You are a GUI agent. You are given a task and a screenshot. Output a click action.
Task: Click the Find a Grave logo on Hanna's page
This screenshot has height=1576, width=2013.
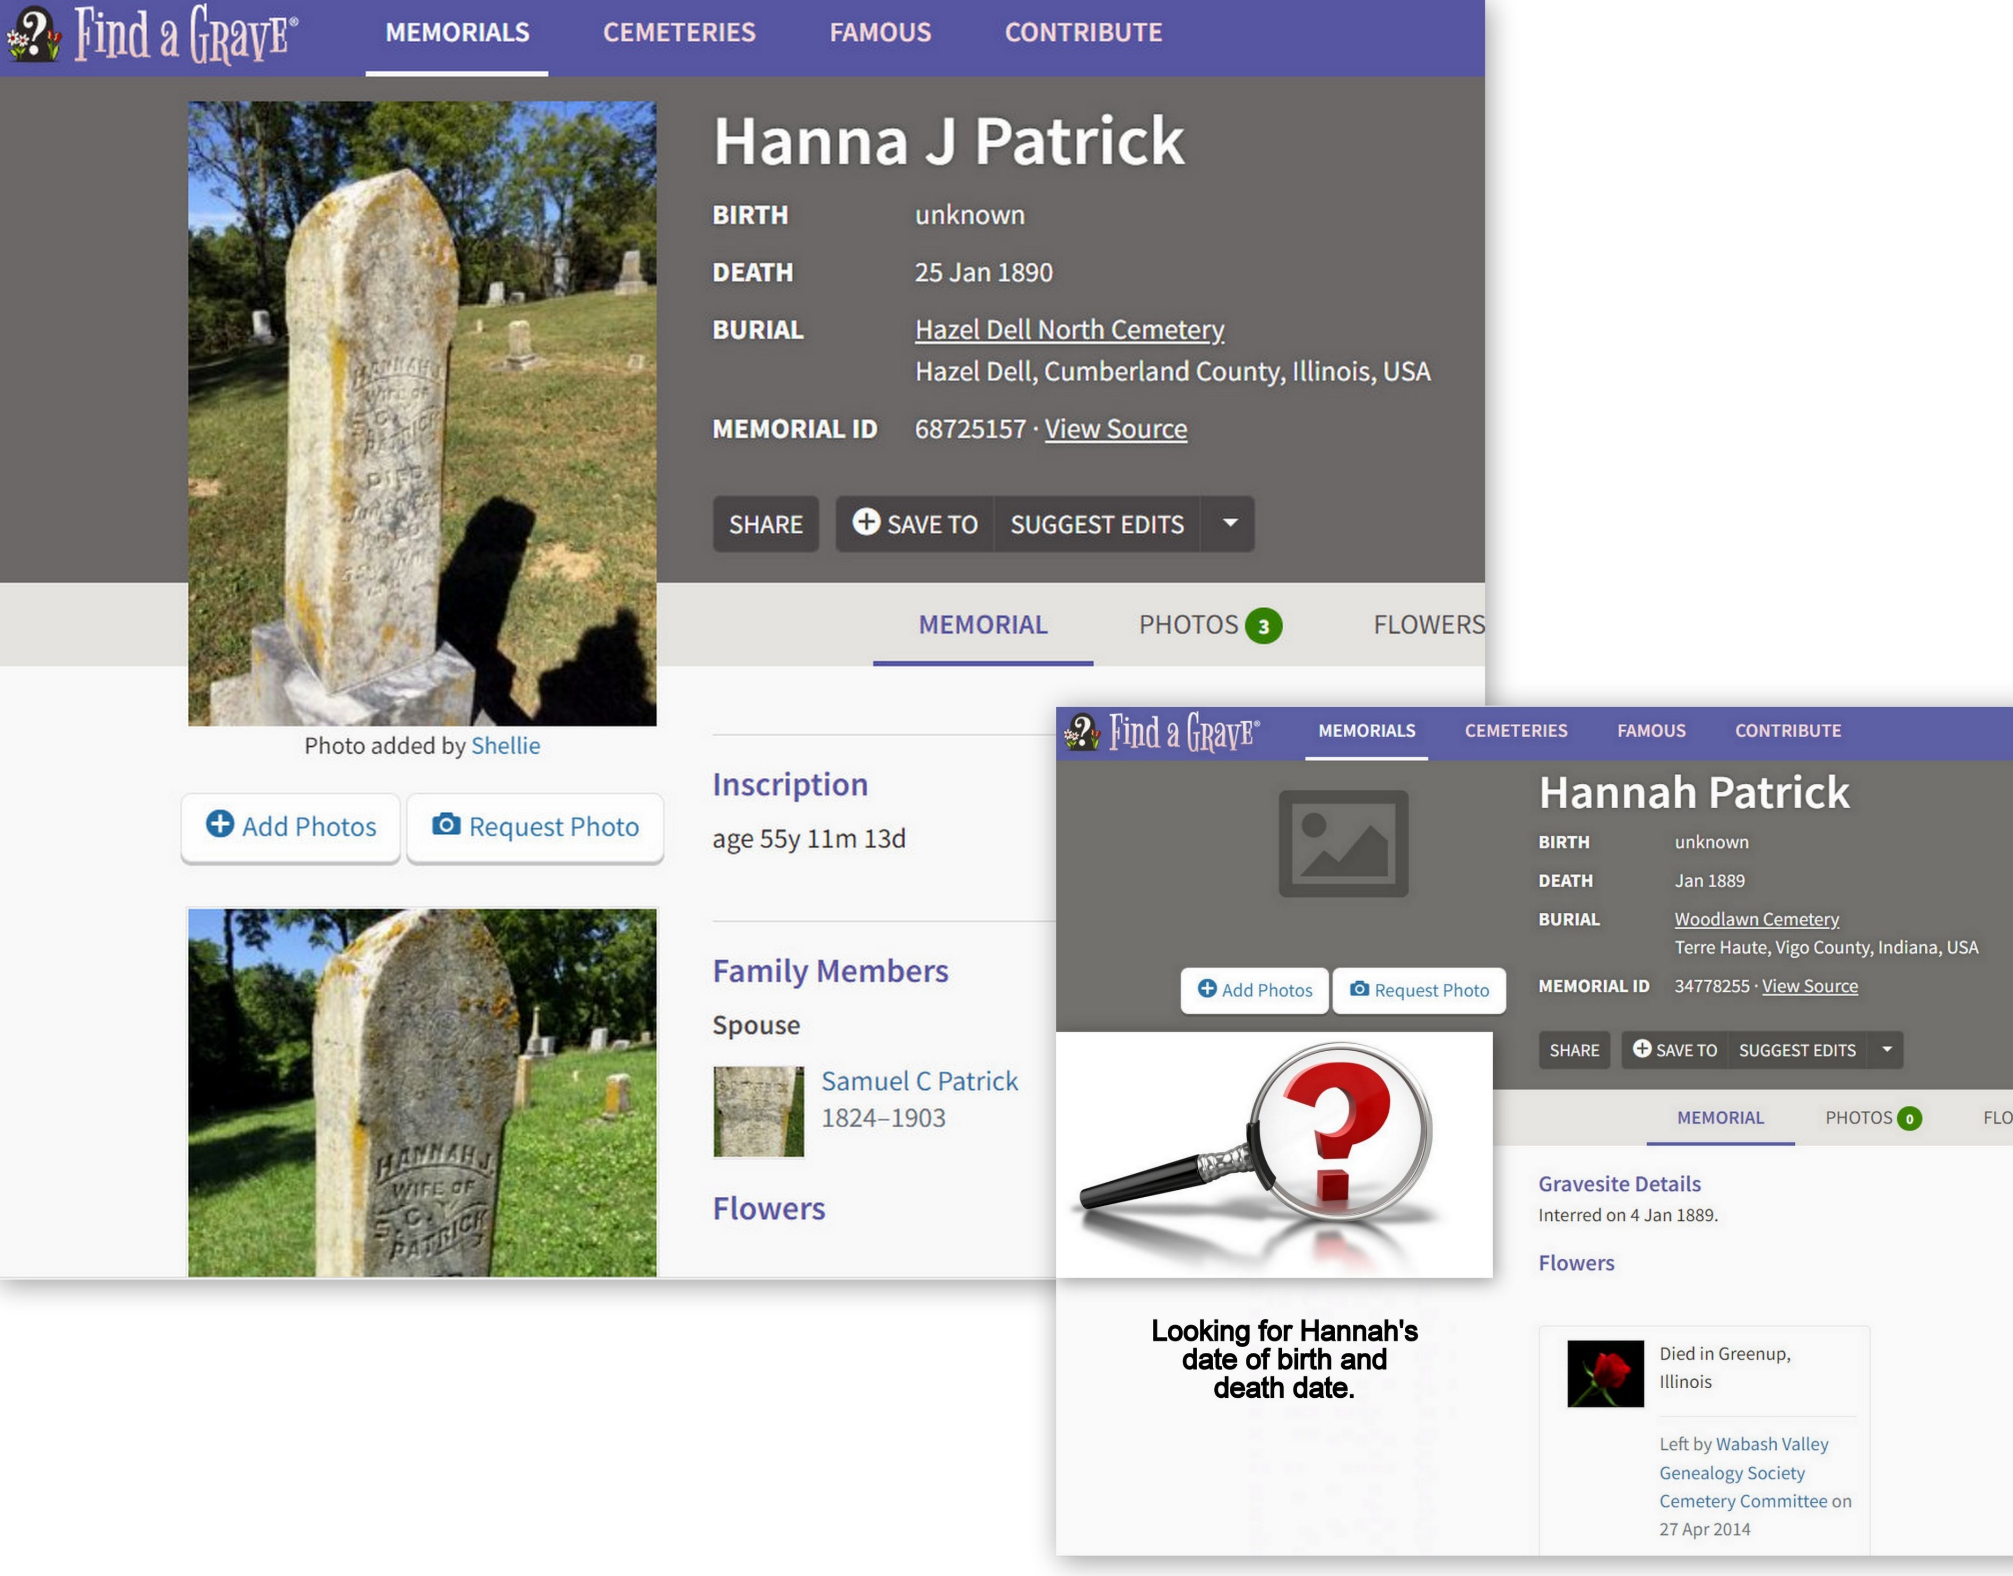(152, 33)
